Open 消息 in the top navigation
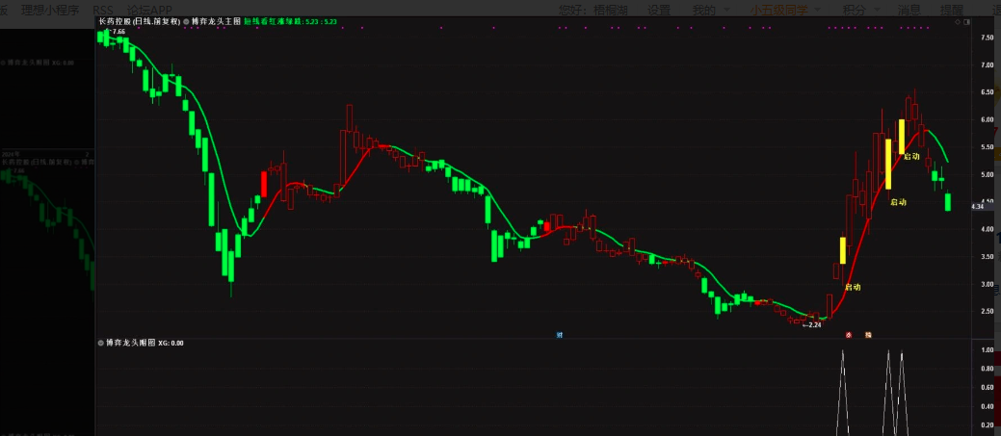1001x436 pixels. coord(909,10)
